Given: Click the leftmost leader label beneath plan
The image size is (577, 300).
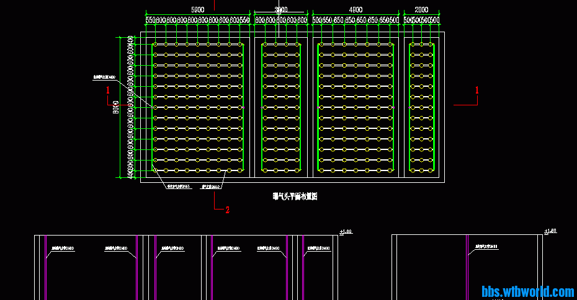Looking at the screenshot, I should point(179,186).
